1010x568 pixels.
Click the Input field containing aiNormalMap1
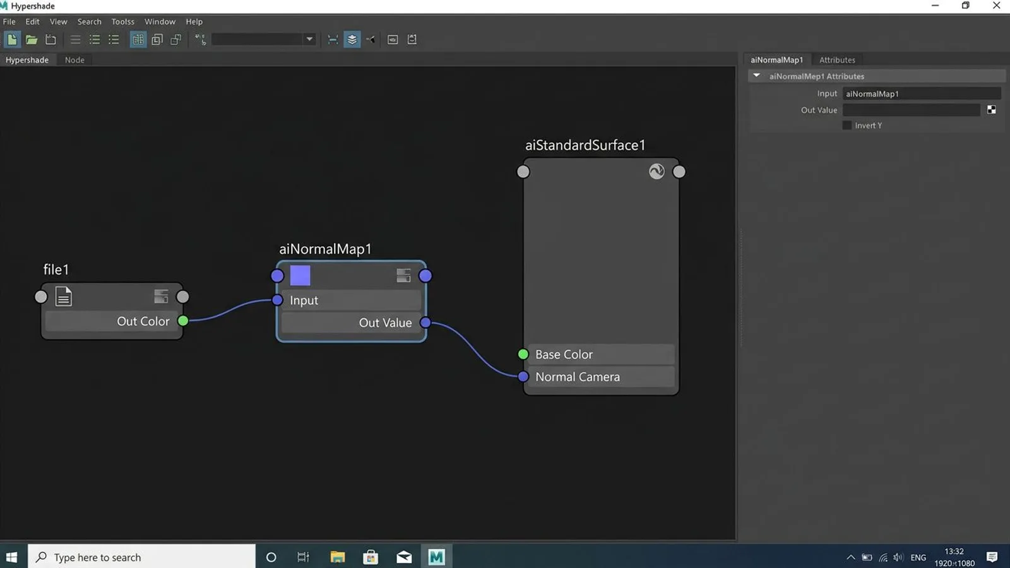922,93
